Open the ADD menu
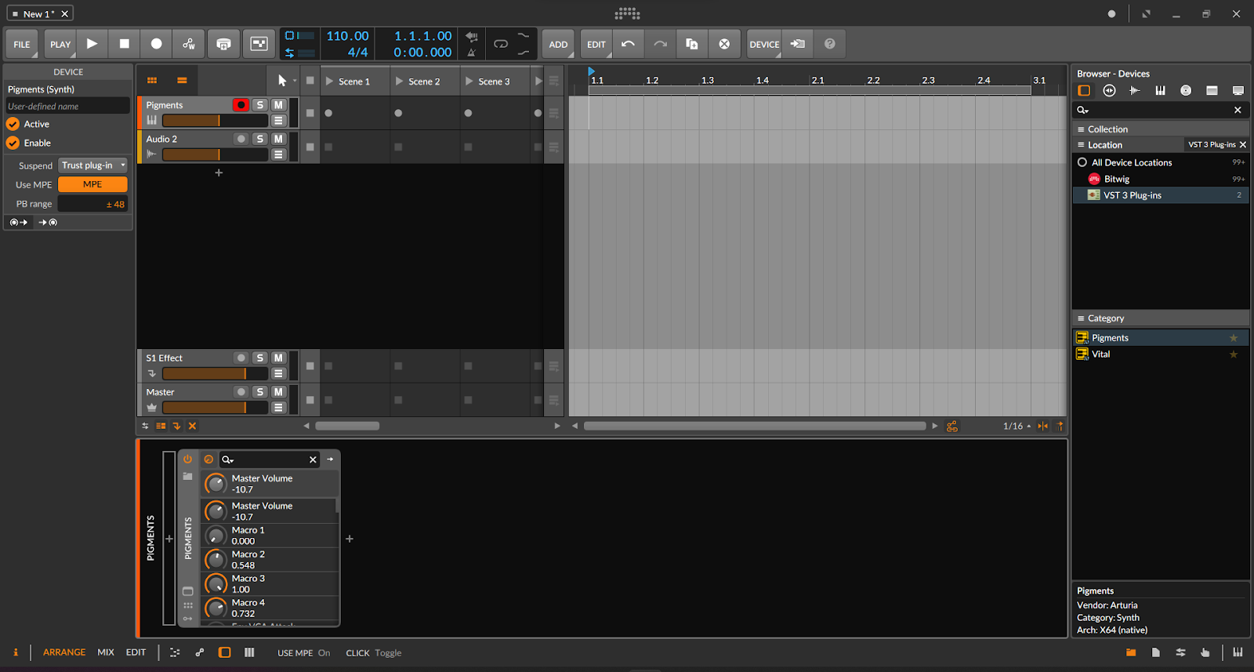1254x672 pixels. pyautogui.click(x=558, y=44)
